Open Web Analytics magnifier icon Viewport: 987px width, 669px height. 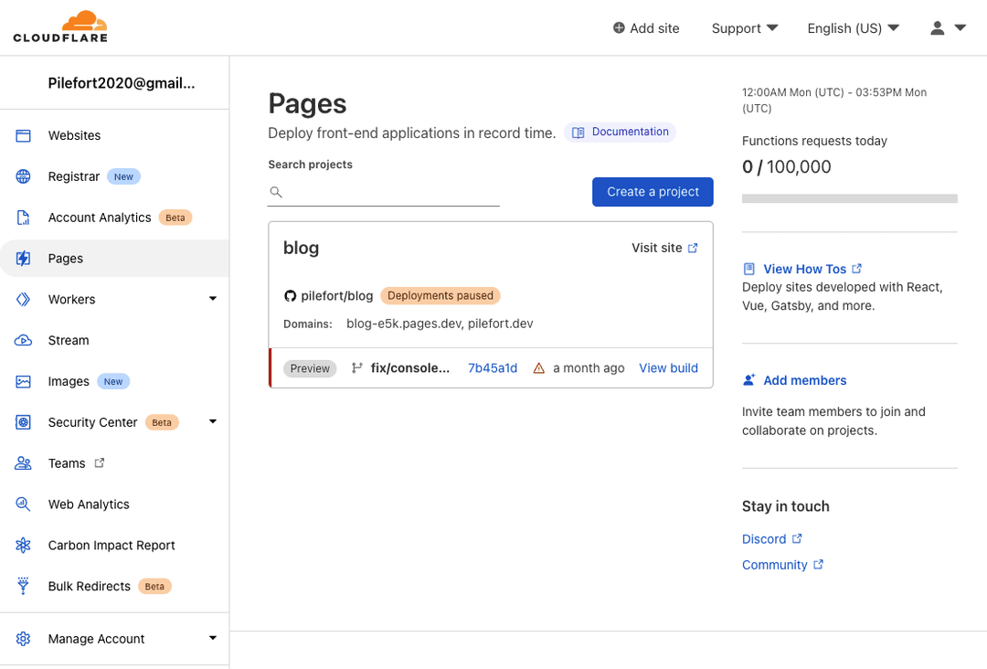click(x=23, y=504)
